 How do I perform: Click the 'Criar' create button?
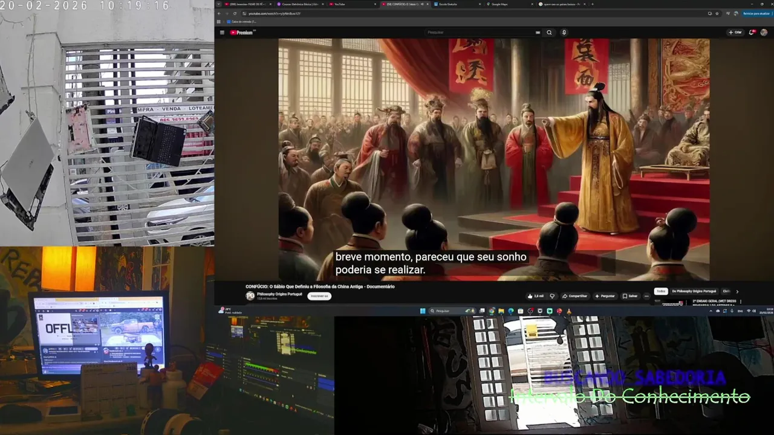735,33
